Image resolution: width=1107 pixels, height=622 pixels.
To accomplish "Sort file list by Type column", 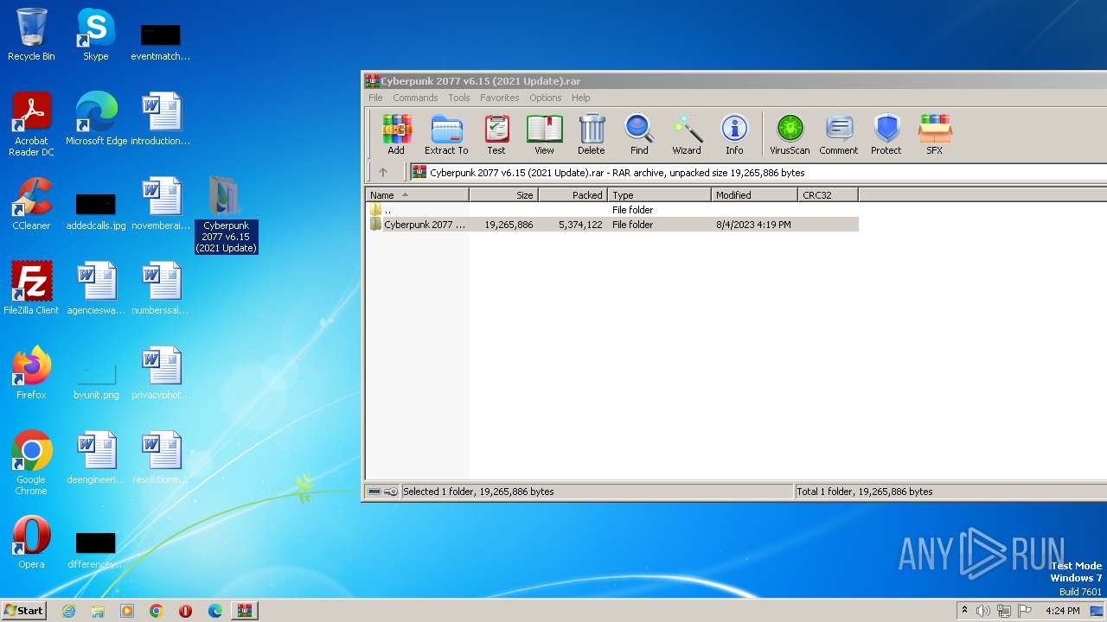I will point(660,195).
